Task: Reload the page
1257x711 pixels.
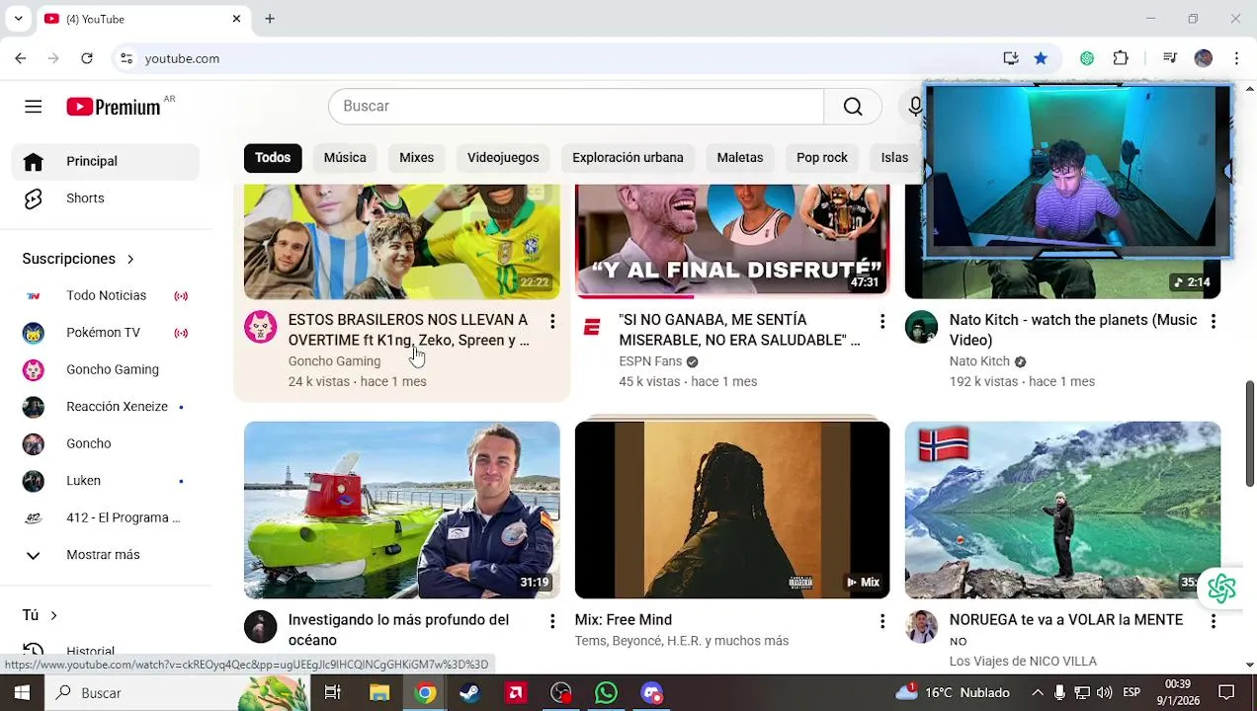Action: pyautogui.click(x=87, y=58)
